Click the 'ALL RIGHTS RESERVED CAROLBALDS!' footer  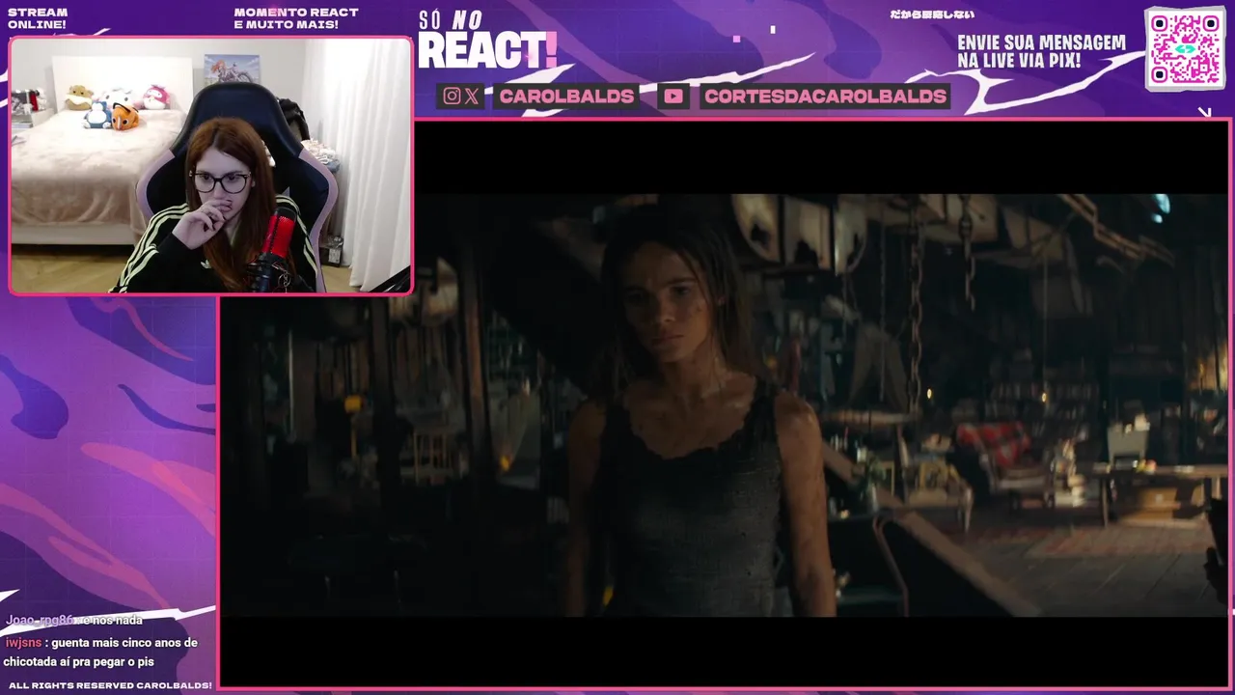pyautogui.click(x=110, y=685)
